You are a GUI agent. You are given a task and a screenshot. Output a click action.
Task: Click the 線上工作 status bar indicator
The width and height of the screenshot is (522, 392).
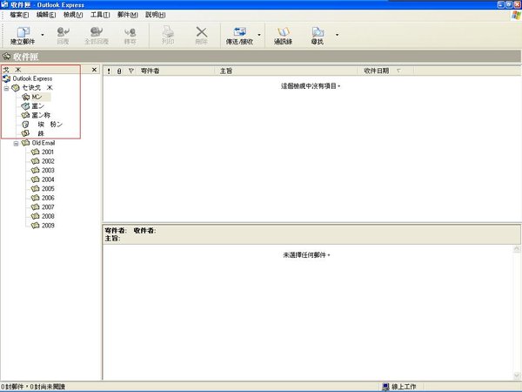click(398, 387)
